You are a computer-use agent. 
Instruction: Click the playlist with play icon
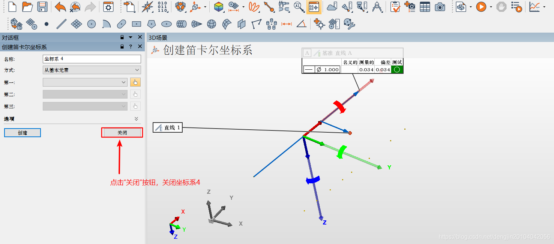pos(516,6)
